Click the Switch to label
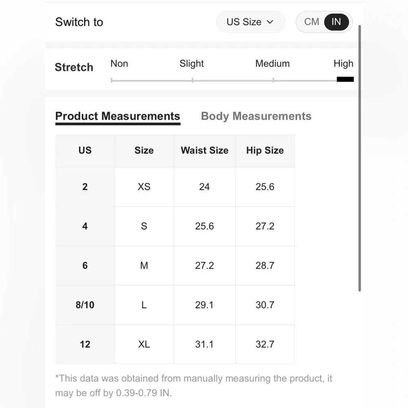The image size is (408, 408). [79, 22]
